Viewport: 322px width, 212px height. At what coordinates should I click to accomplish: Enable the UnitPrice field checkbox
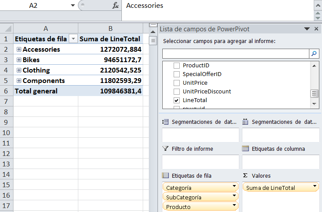177,83
